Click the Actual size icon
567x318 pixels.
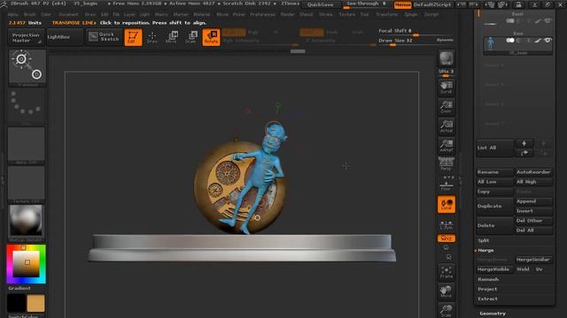point(447,126)
